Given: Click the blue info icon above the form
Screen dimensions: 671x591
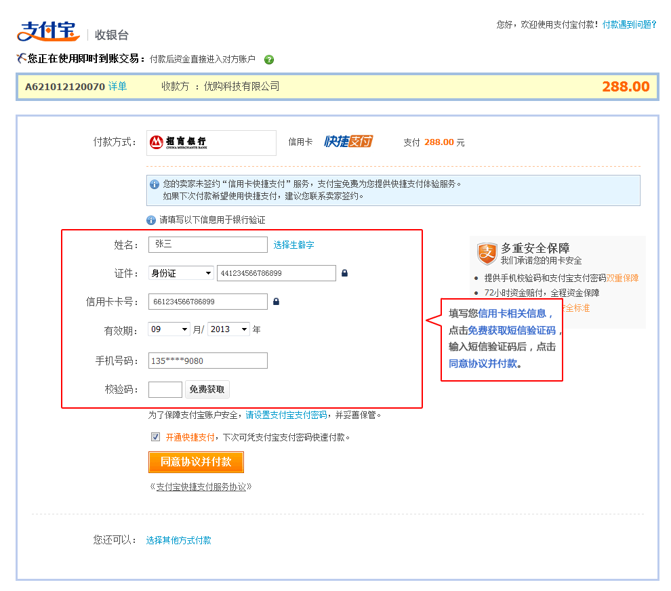Looking at the screenshot, I should [151, 220].
